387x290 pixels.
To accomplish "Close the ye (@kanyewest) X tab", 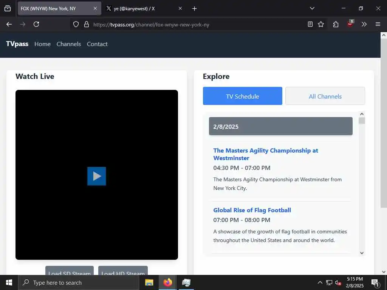I will coord(180,8).
